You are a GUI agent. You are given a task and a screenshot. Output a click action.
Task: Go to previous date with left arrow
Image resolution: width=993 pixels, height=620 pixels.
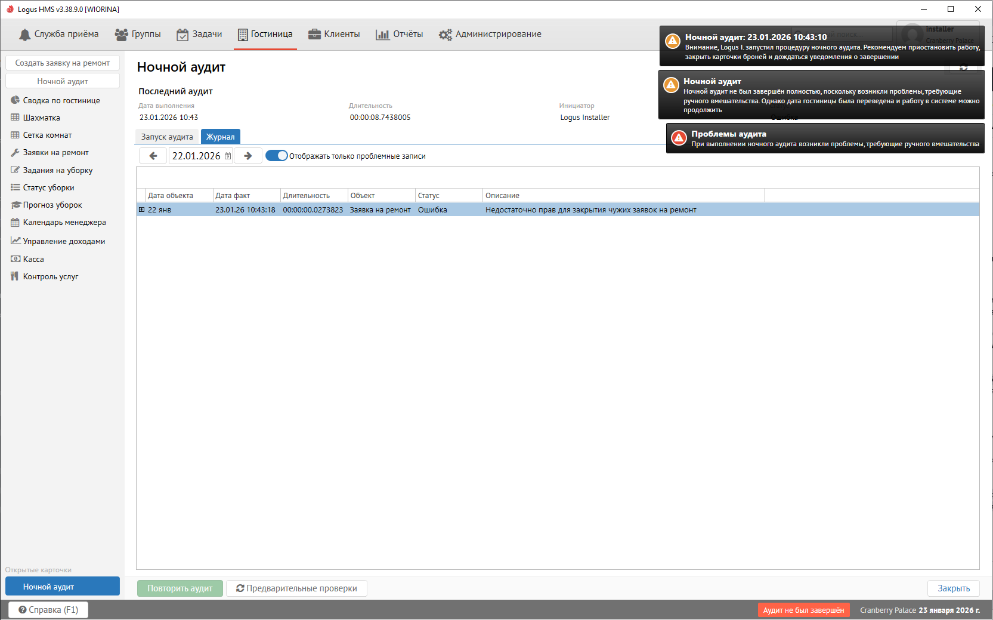pyautogui.click(x=153, y=156)
